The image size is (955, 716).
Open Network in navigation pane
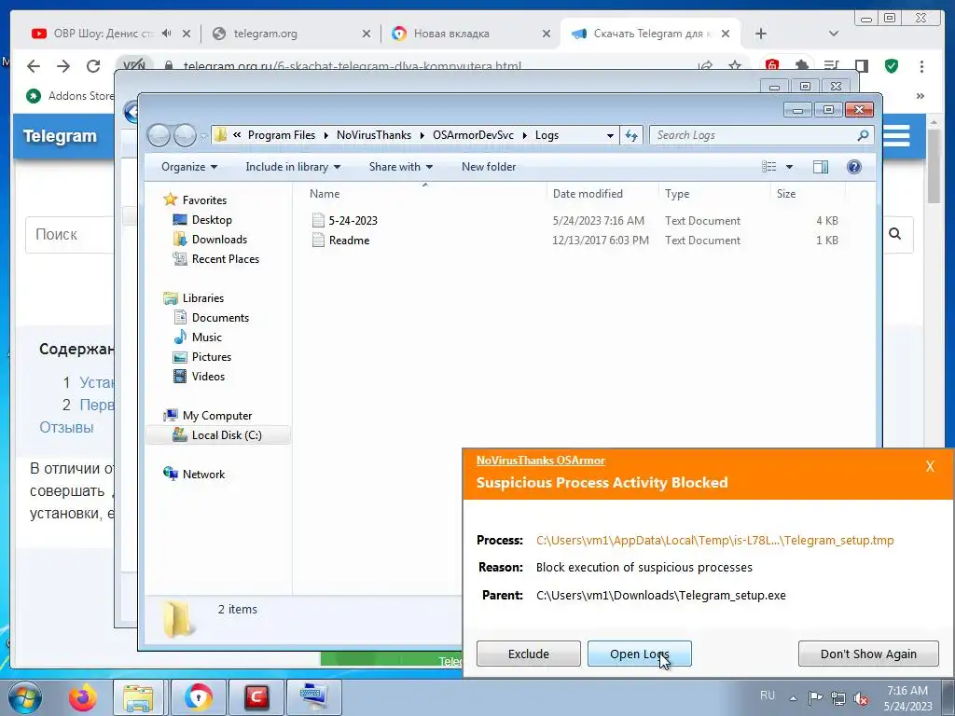203,474
